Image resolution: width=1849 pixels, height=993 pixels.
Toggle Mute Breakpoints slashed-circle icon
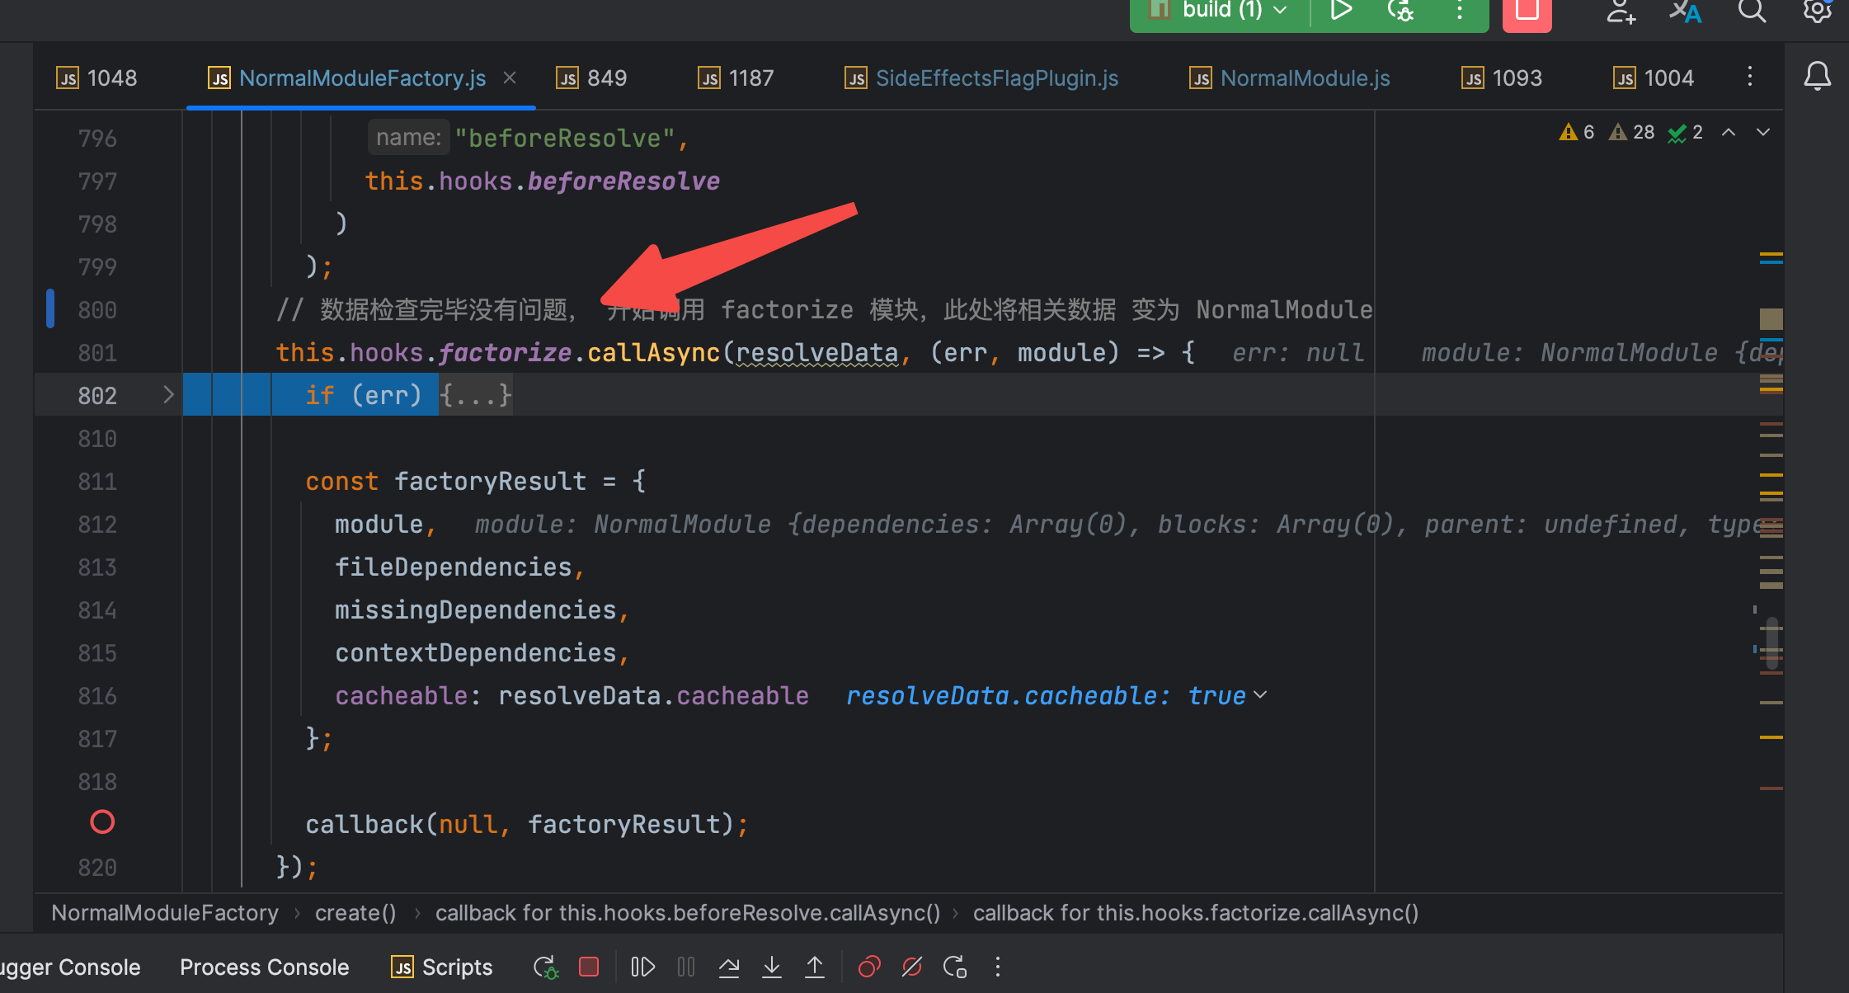click(912, 967)
